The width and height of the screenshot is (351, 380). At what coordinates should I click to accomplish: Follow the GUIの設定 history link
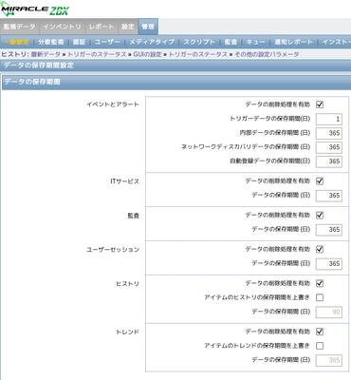coord(147,54)
